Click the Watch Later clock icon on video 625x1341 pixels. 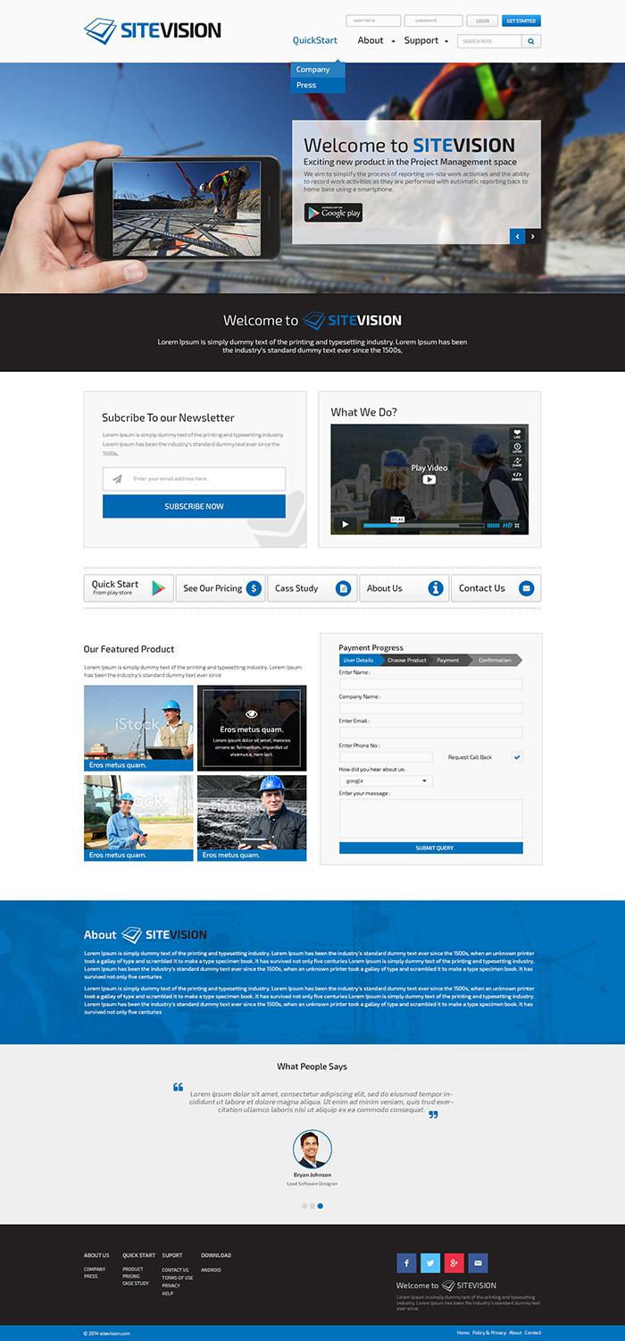coord(517,448)
